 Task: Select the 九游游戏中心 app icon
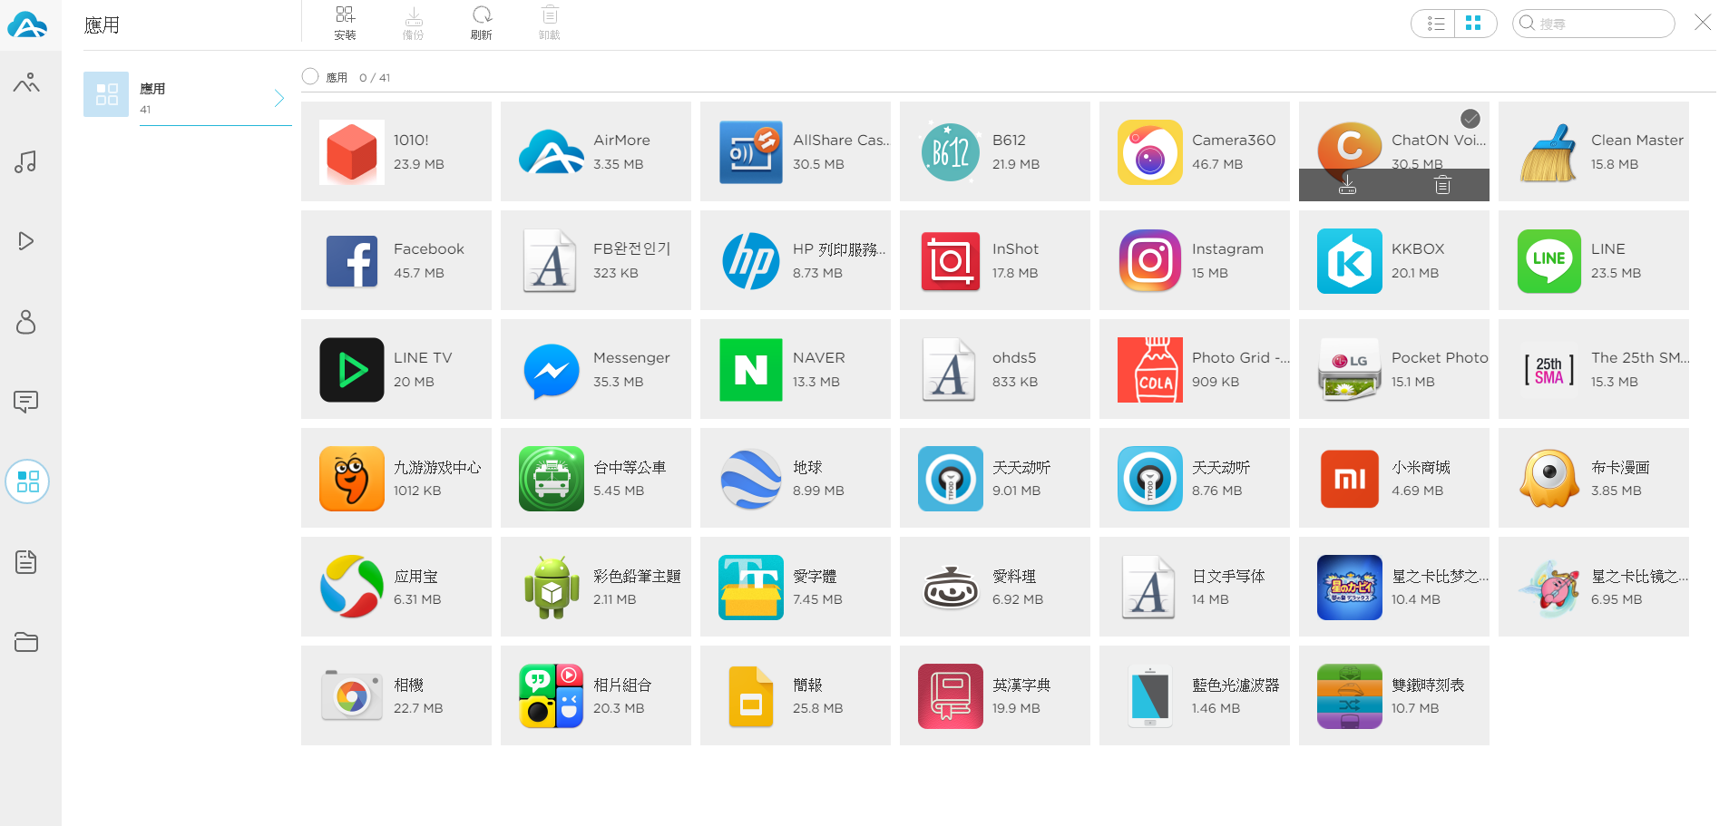[x=352, y=479]
